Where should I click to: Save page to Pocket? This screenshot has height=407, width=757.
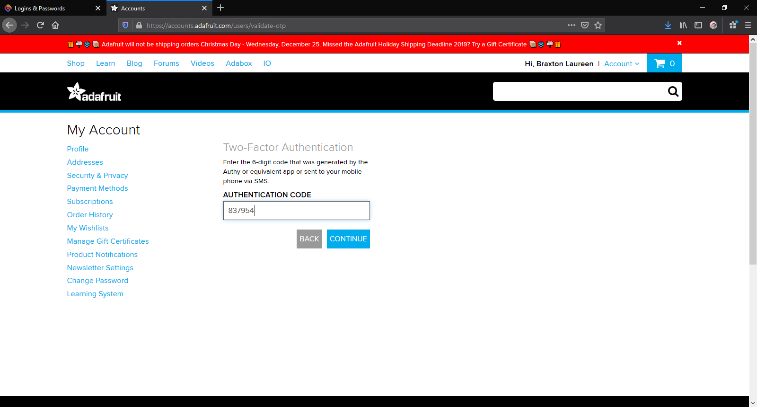tap(585, 25)
